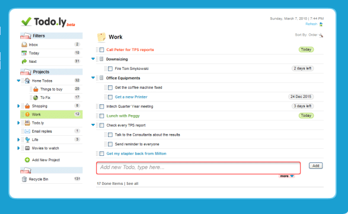Click the Todo.ly project icon
This screenshot has width=348, height=214.
(27, 123)
